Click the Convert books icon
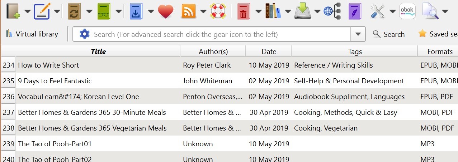 pos(75,11)
